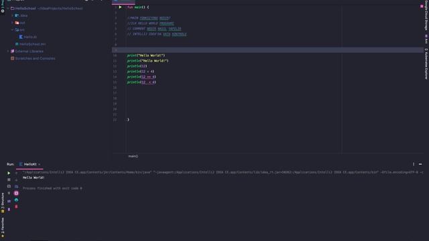Click the closing brace of main

[x=128, y=120]
